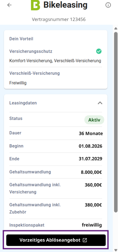Image resolution: width=118 pixels, height=252 pixels.
Task: Click the scrollbar up arrow
Action: (116, 28)
